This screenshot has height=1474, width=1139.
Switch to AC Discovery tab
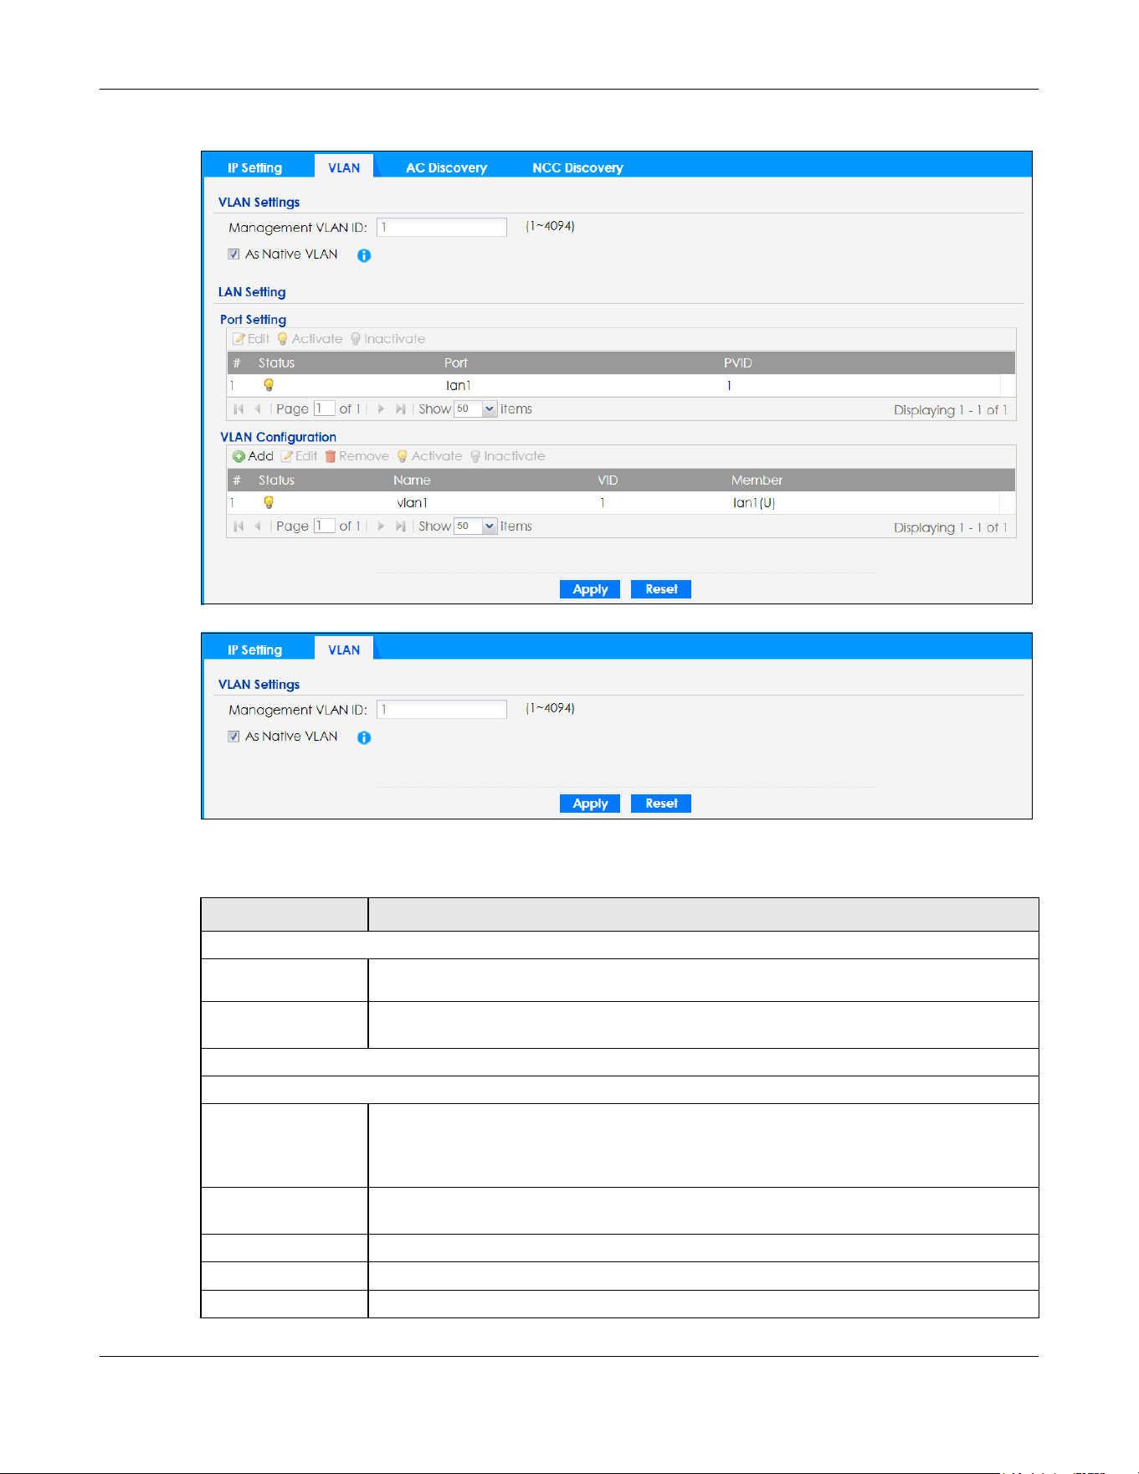click(446, 167)
